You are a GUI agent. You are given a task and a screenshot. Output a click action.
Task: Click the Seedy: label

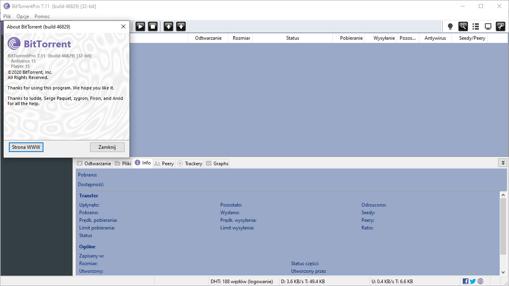(x=368, y=213)
